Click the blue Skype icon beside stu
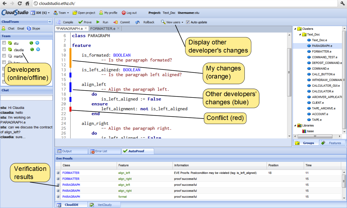347x208 pixels. [x=37, y=43]
